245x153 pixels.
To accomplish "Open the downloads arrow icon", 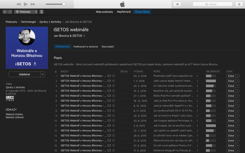I will click(239, 4).
